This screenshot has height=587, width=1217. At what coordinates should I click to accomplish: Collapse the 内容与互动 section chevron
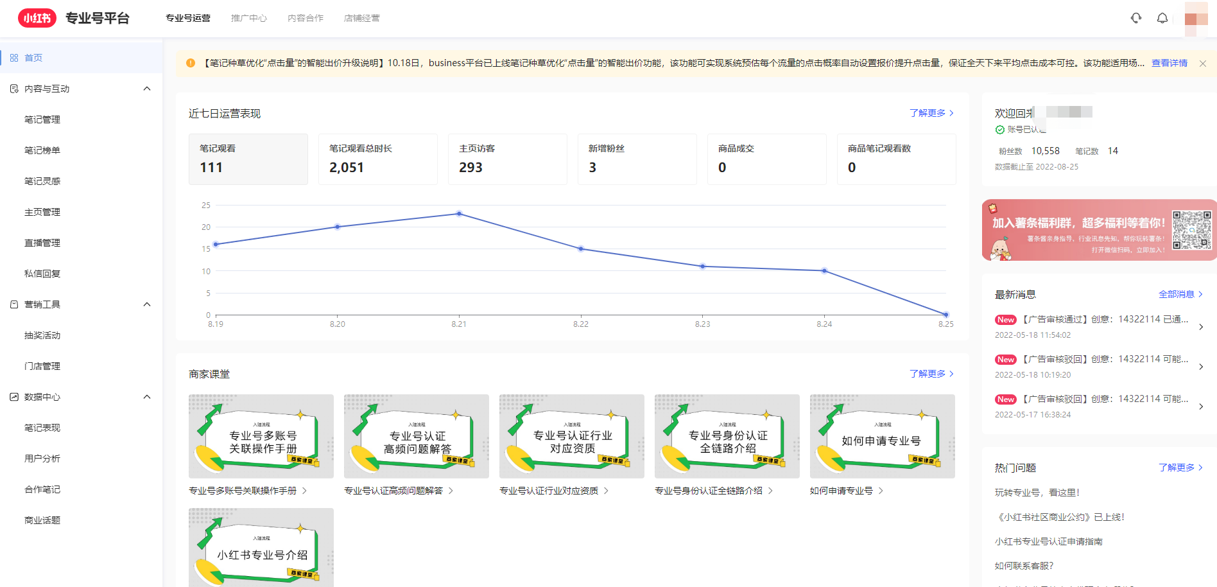(147, 89)
